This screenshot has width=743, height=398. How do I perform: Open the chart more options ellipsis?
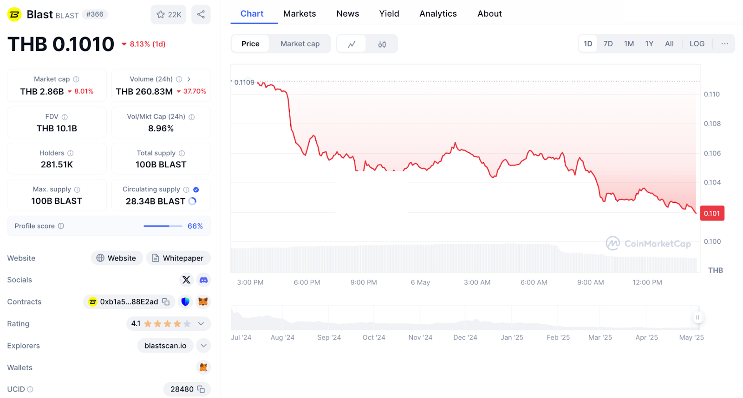tap(724, 44)
